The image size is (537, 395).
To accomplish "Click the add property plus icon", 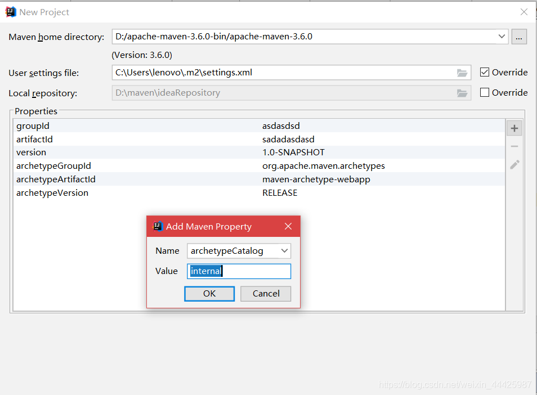I will [x=514, y=128].
